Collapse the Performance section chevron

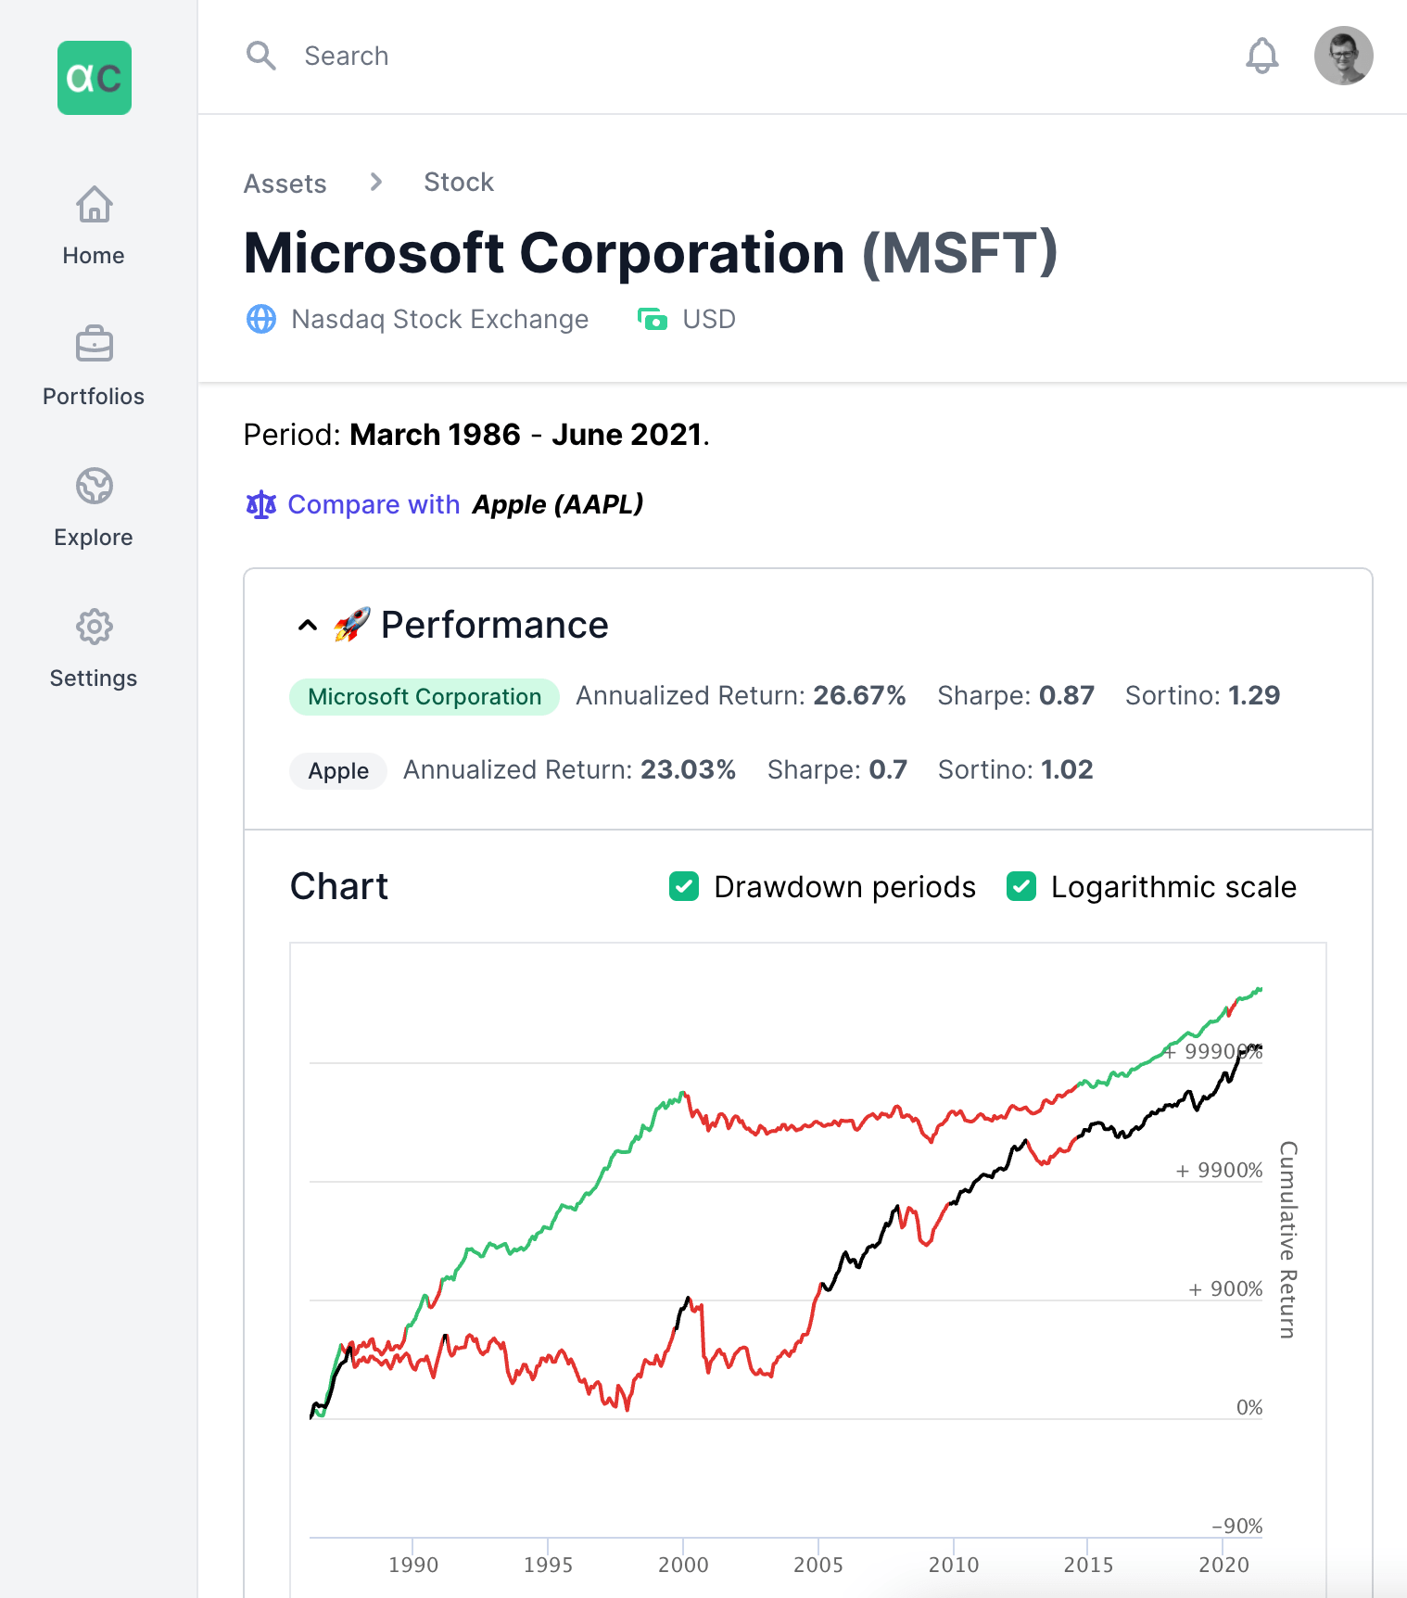click(x=308, y=626)
